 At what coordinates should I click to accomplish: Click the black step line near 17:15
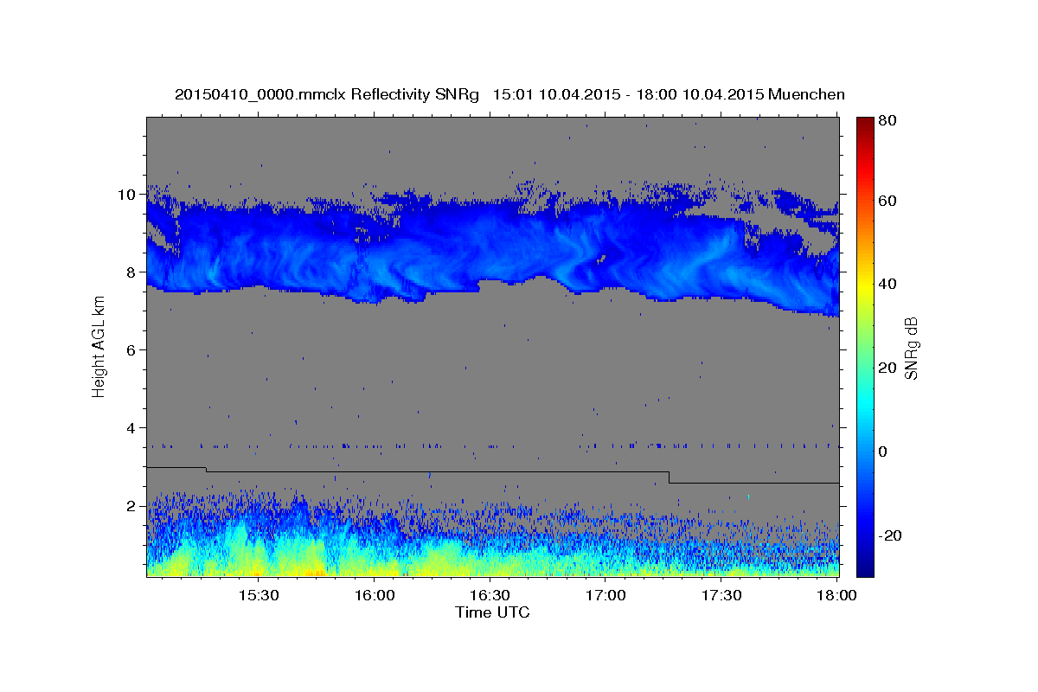(669, 477)
